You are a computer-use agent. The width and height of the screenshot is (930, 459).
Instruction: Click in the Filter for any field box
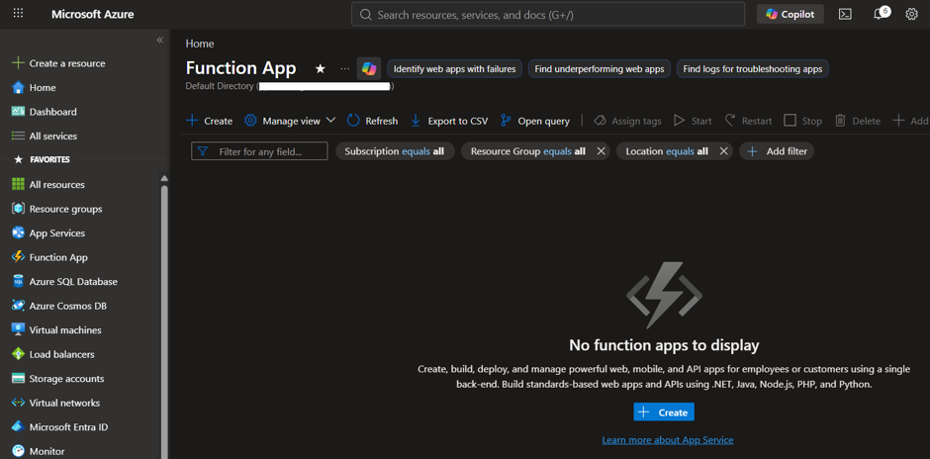[259, 151]
